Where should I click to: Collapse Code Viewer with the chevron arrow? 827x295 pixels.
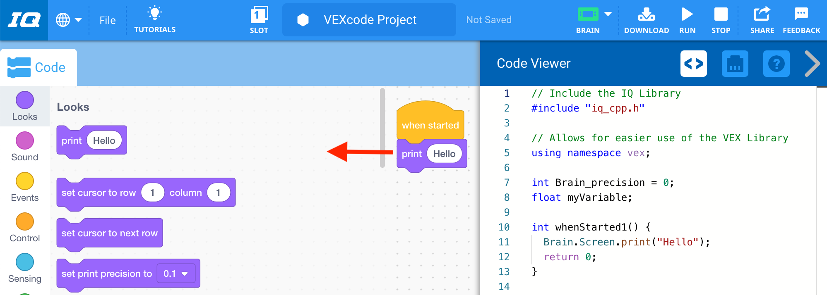812,64
